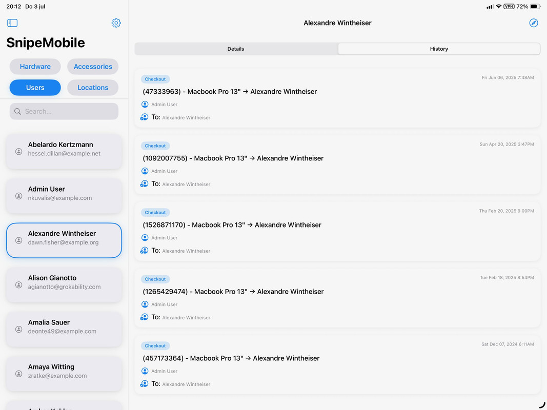Click the Admin User avatar in the Jun 06 entry
Image resolution: width=547 pixels, height=410 pixels.
145,104
